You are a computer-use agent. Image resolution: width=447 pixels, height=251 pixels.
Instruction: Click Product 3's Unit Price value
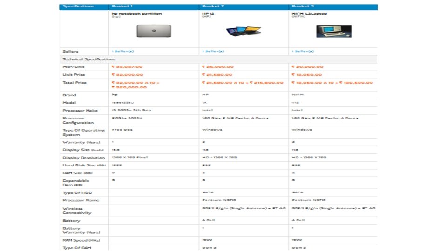click(x=307, y=75)
